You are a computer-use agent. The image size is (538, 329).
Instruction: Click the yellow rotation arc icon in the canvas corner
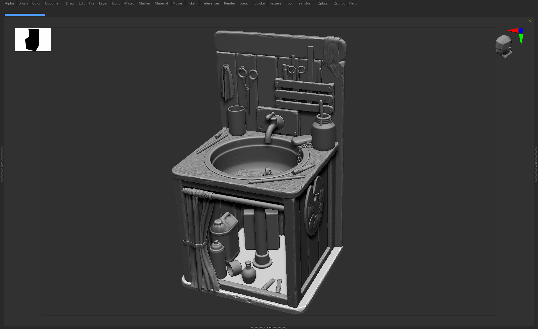[x=530, y=20]
